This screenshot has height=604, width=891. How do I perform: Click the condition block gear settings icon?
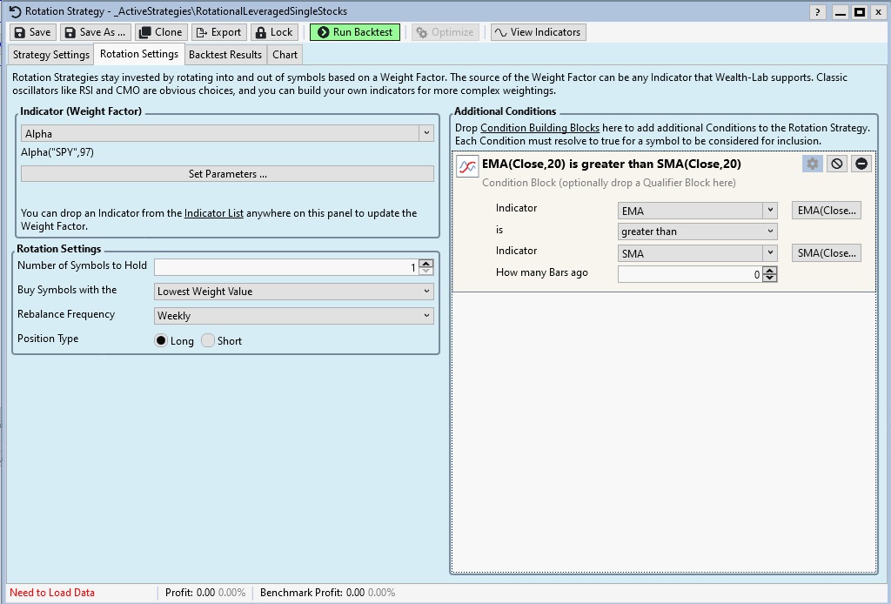click(812, 164)
